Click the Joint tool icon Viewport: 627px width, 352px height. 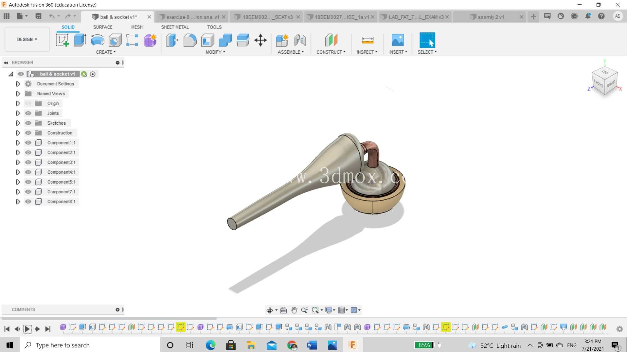(x=300, y=40)
